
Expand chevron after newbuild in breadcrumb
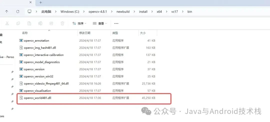(134, 12)
